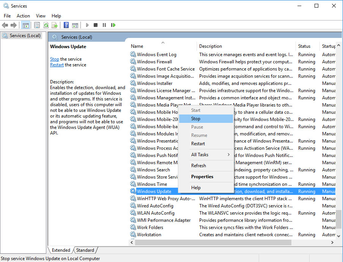Select the WMI Performance Adapter service

coord(233,220)
